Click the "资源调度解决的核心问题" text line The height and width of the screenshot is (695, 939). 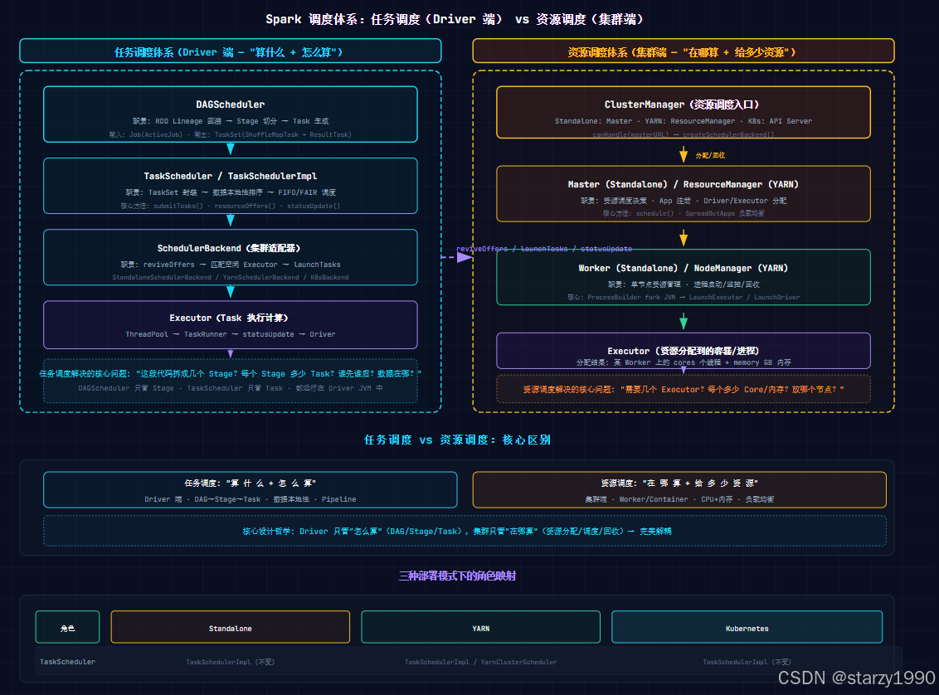coord(684,389)
